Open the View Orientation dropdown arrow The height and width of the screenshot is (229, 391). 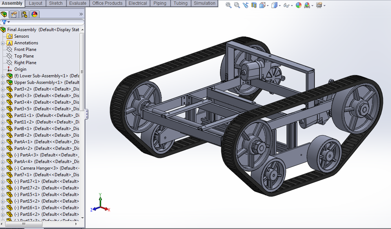[x=268, y=5]
